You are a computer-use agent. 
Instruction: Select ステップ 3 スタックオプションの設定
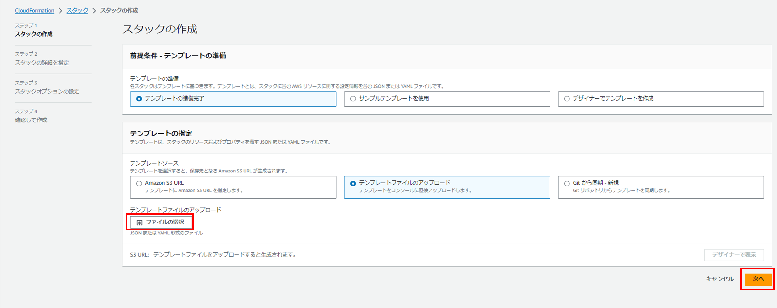tap(47, 87)
